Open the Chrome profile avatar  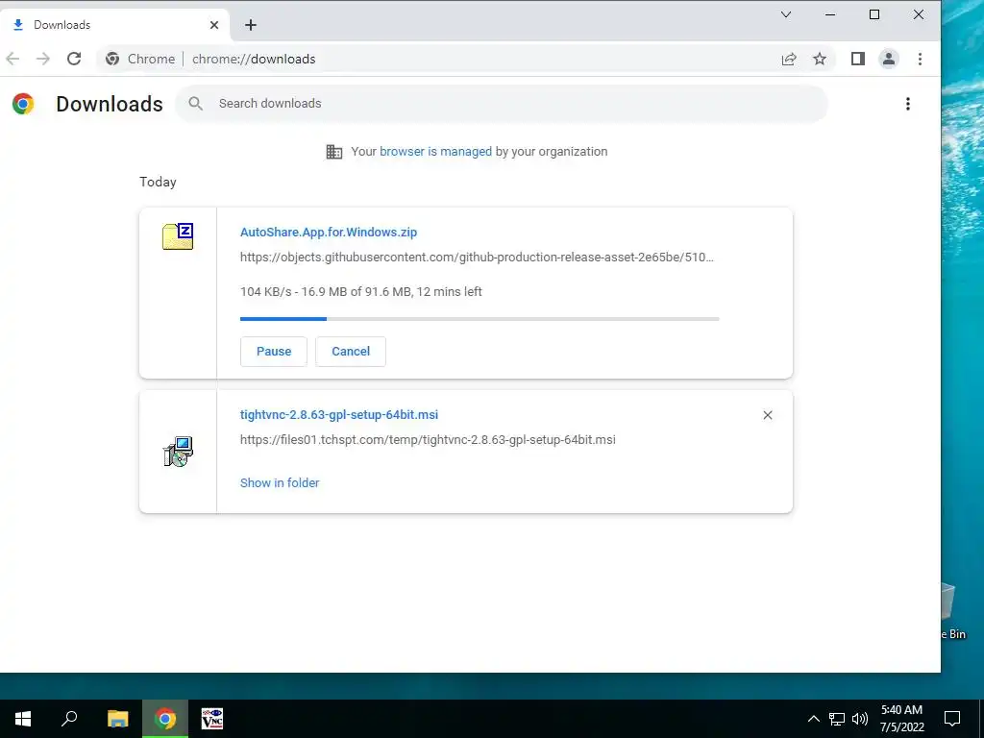[x=889, y=59]
